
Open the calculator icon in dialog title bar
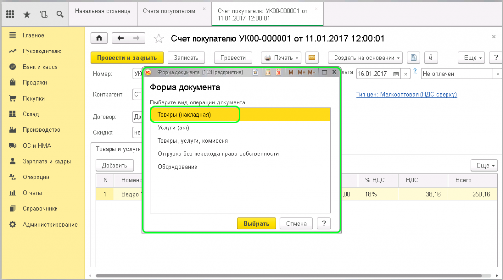coord(268,72)
